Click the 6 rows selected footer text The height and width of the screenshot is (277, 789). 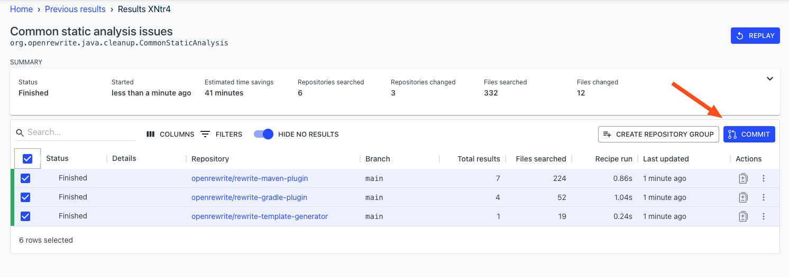(x=46, y=240)
